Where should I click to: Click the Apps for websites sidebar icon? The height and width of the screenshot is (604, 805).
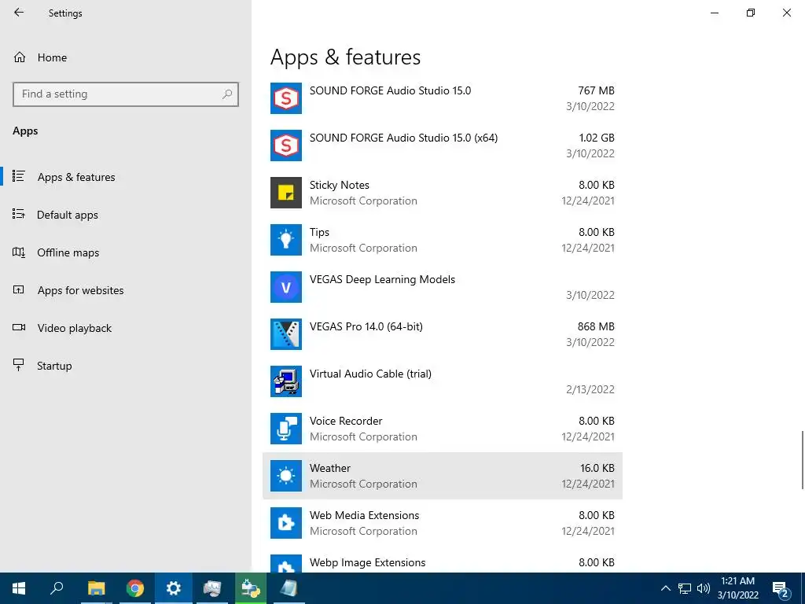[19, 289]
